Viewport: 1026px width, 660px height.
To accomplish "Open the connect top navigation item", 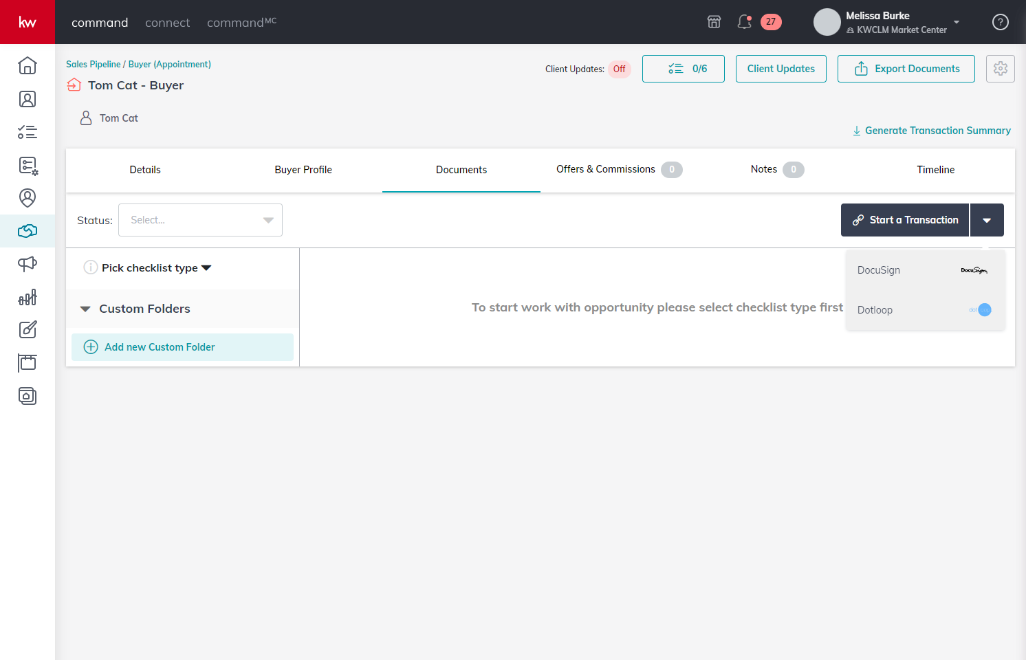I will tap(167, 23).
